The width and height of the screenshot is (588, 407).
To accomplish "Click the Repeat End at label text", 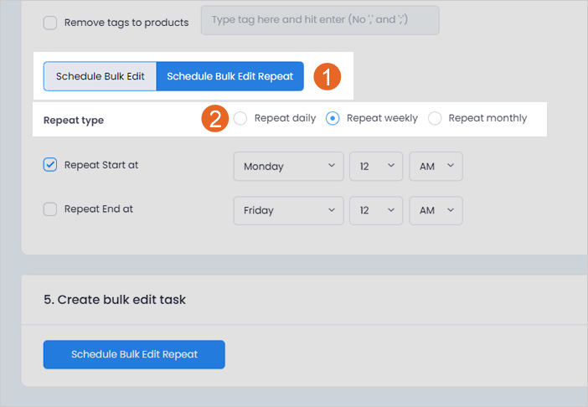I will point(99,209).
